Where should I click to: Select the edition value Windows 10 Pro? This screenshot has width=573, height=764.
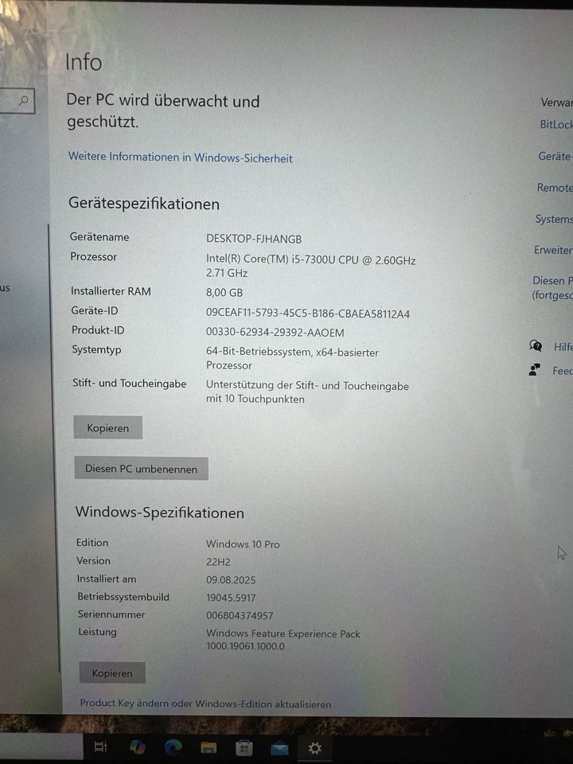pos(243,544)
